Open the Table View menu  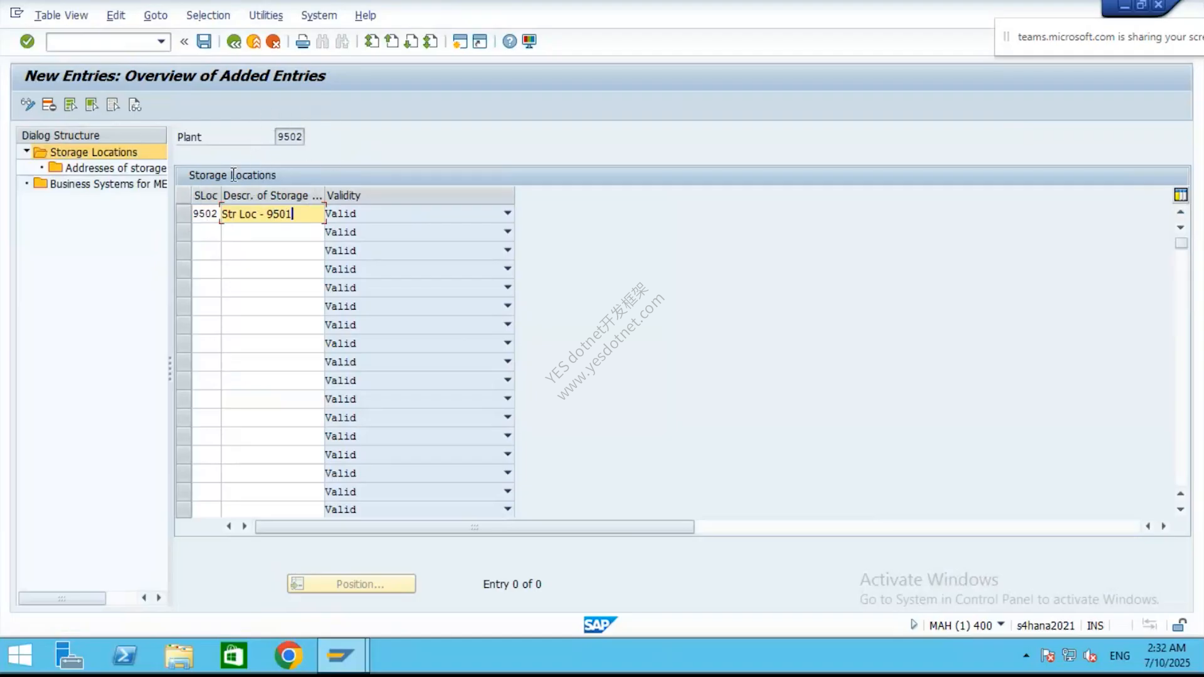pos(61,15)
